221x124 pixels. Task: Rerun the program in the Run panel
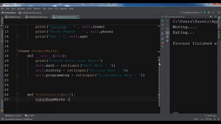point(162,21)
